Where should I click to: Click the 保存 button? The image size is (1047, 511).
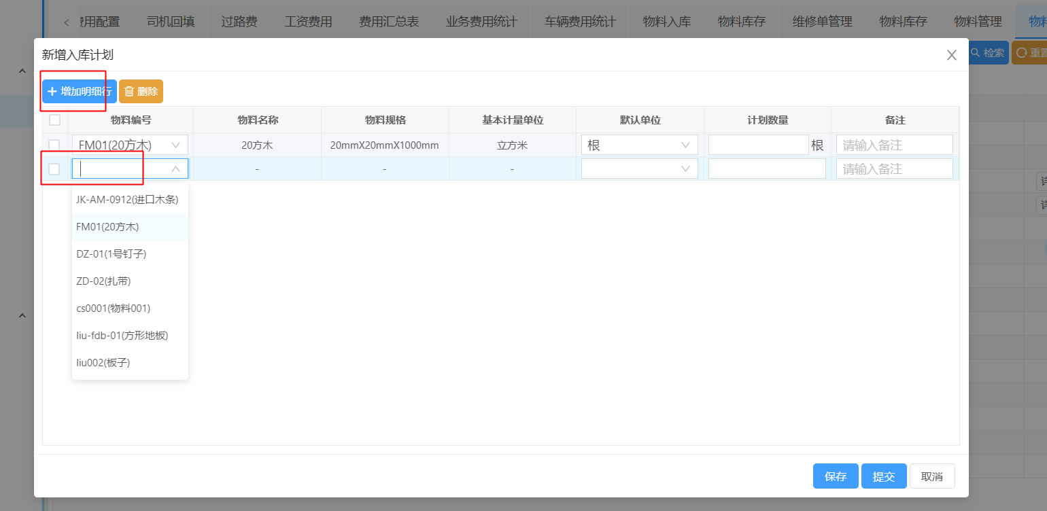click(836, 476)
